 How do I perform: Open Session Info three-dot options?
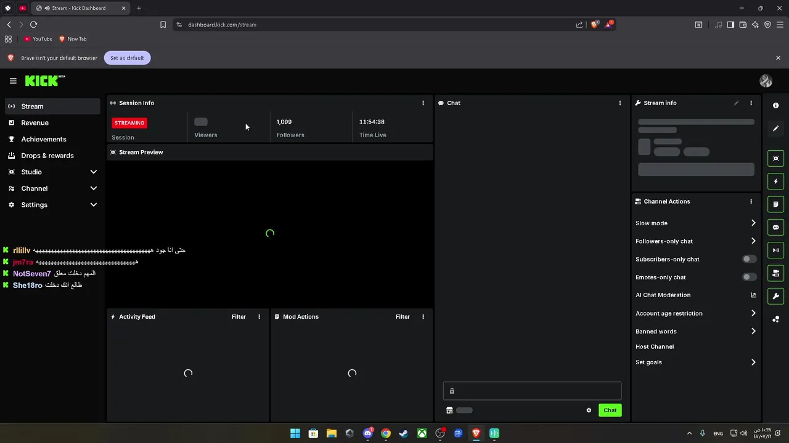tap(423, 103)
